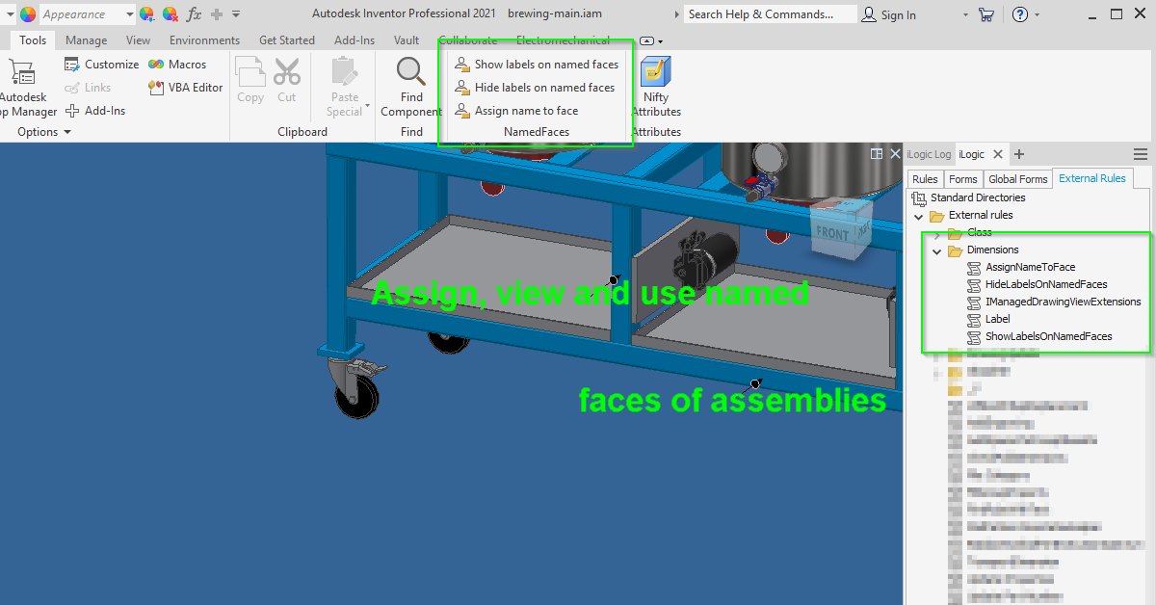Open the Appearance dropdown
The width and height of the screenshot is (1156, 605).
(129, 14)
